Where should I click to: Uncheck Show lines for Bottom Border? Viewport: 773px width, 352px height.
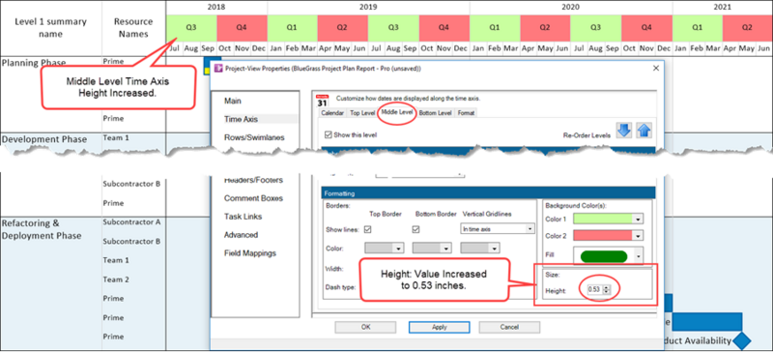(x=415, y=229)
